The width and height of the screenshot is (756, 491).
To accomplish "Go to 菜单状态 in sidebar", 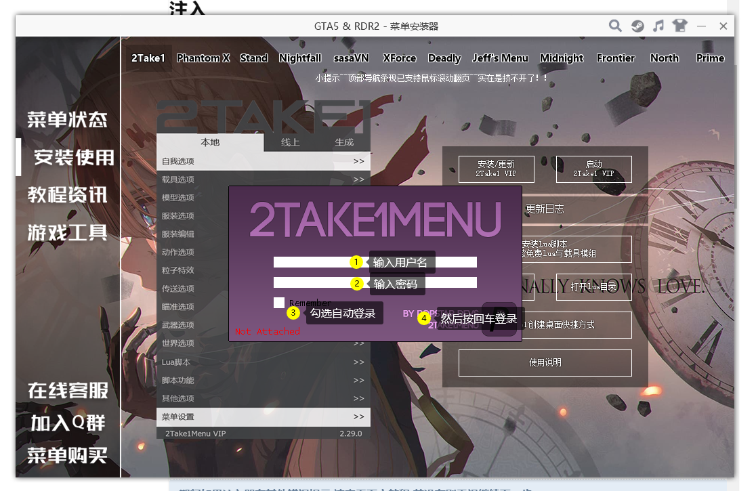I will [x=68, y=120].
